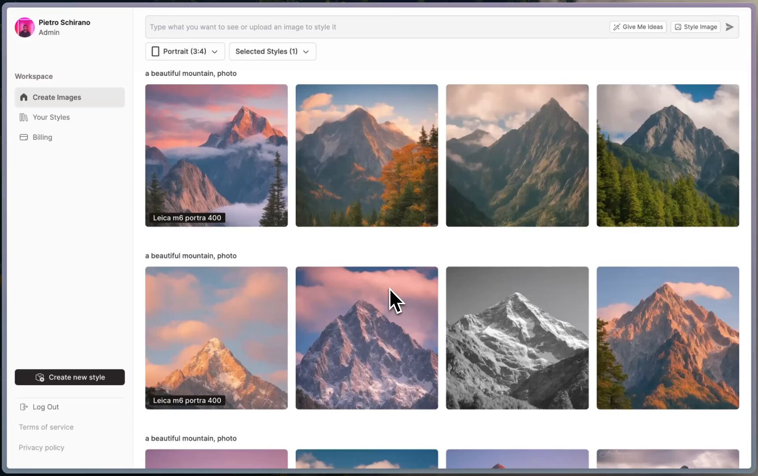Open the Terms of service link
The height and width of the screenshot is (476, 758).
[x=46, y=427]
